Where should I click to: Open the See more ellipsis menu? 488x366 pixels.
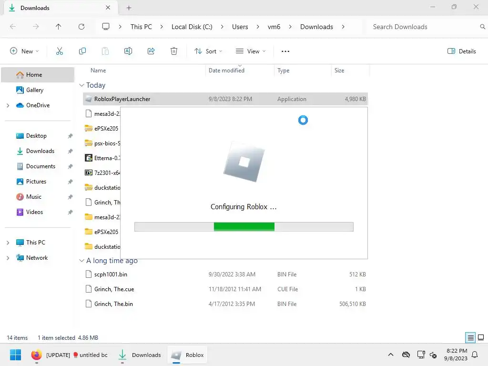pos(285,51)
